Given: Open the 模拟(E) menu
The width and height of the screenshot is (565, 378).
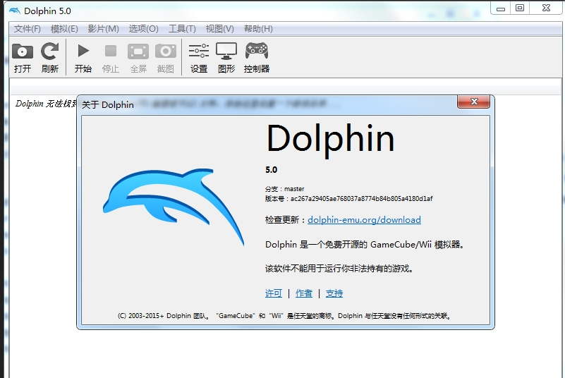Looking at the screenshot, I should pos(64,29).
